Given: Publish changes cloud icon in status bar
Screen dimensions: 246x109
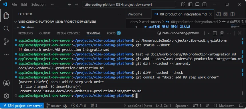Looking at the screenshot, I should pyautogui.click(x=65, y=106).
